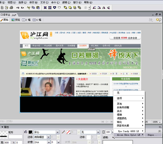Redo with the redo arrow icon
This screenshot has height=144, width=163.
click(x=23, y=8)
